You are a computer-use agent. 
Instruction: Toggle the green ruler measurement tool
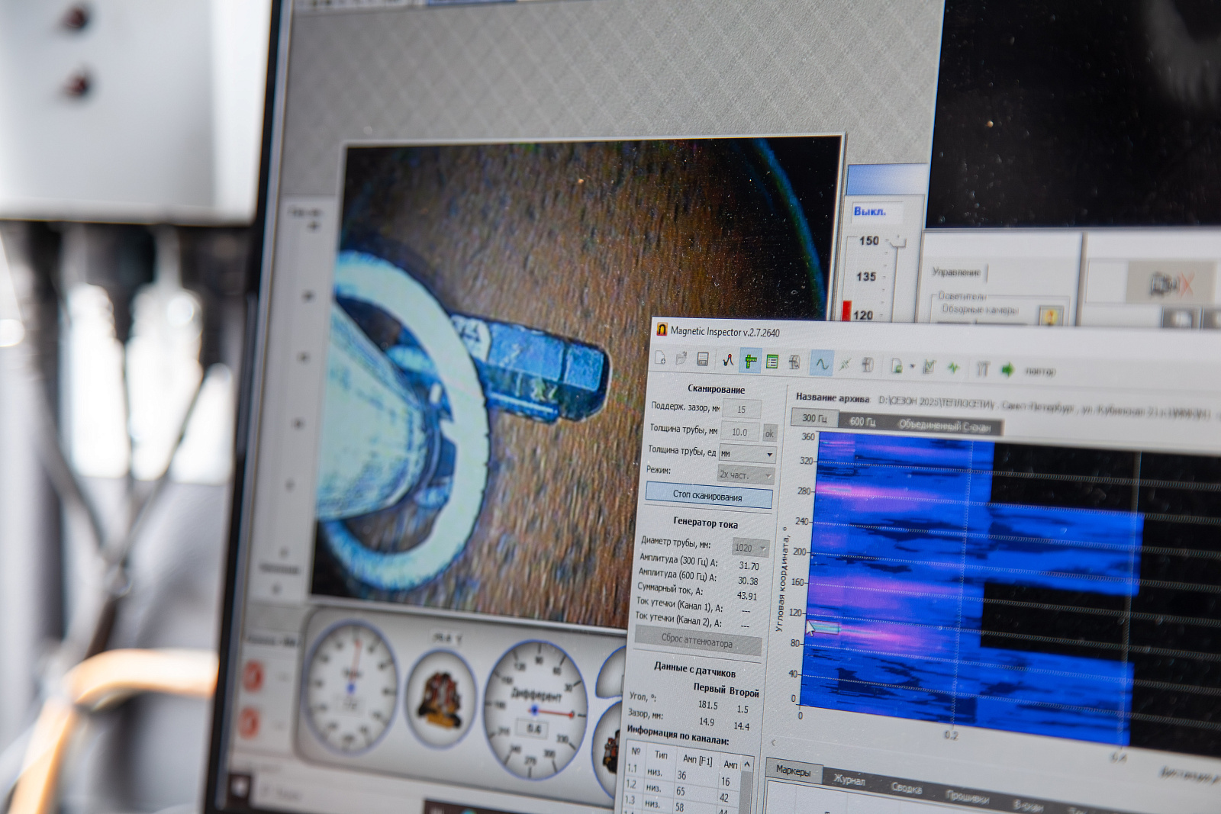click(750, 361)
